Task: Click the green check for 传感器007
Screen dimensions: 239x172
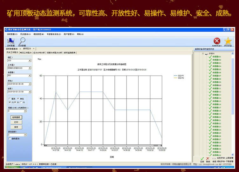Action: (x=210, y=76)
